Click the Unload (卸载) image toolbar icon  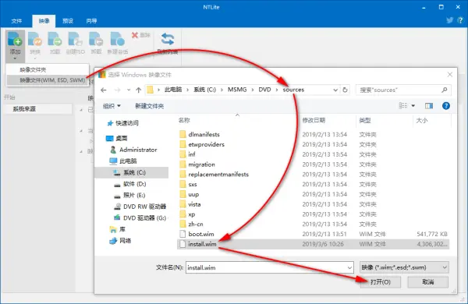(x=96, y=40)
